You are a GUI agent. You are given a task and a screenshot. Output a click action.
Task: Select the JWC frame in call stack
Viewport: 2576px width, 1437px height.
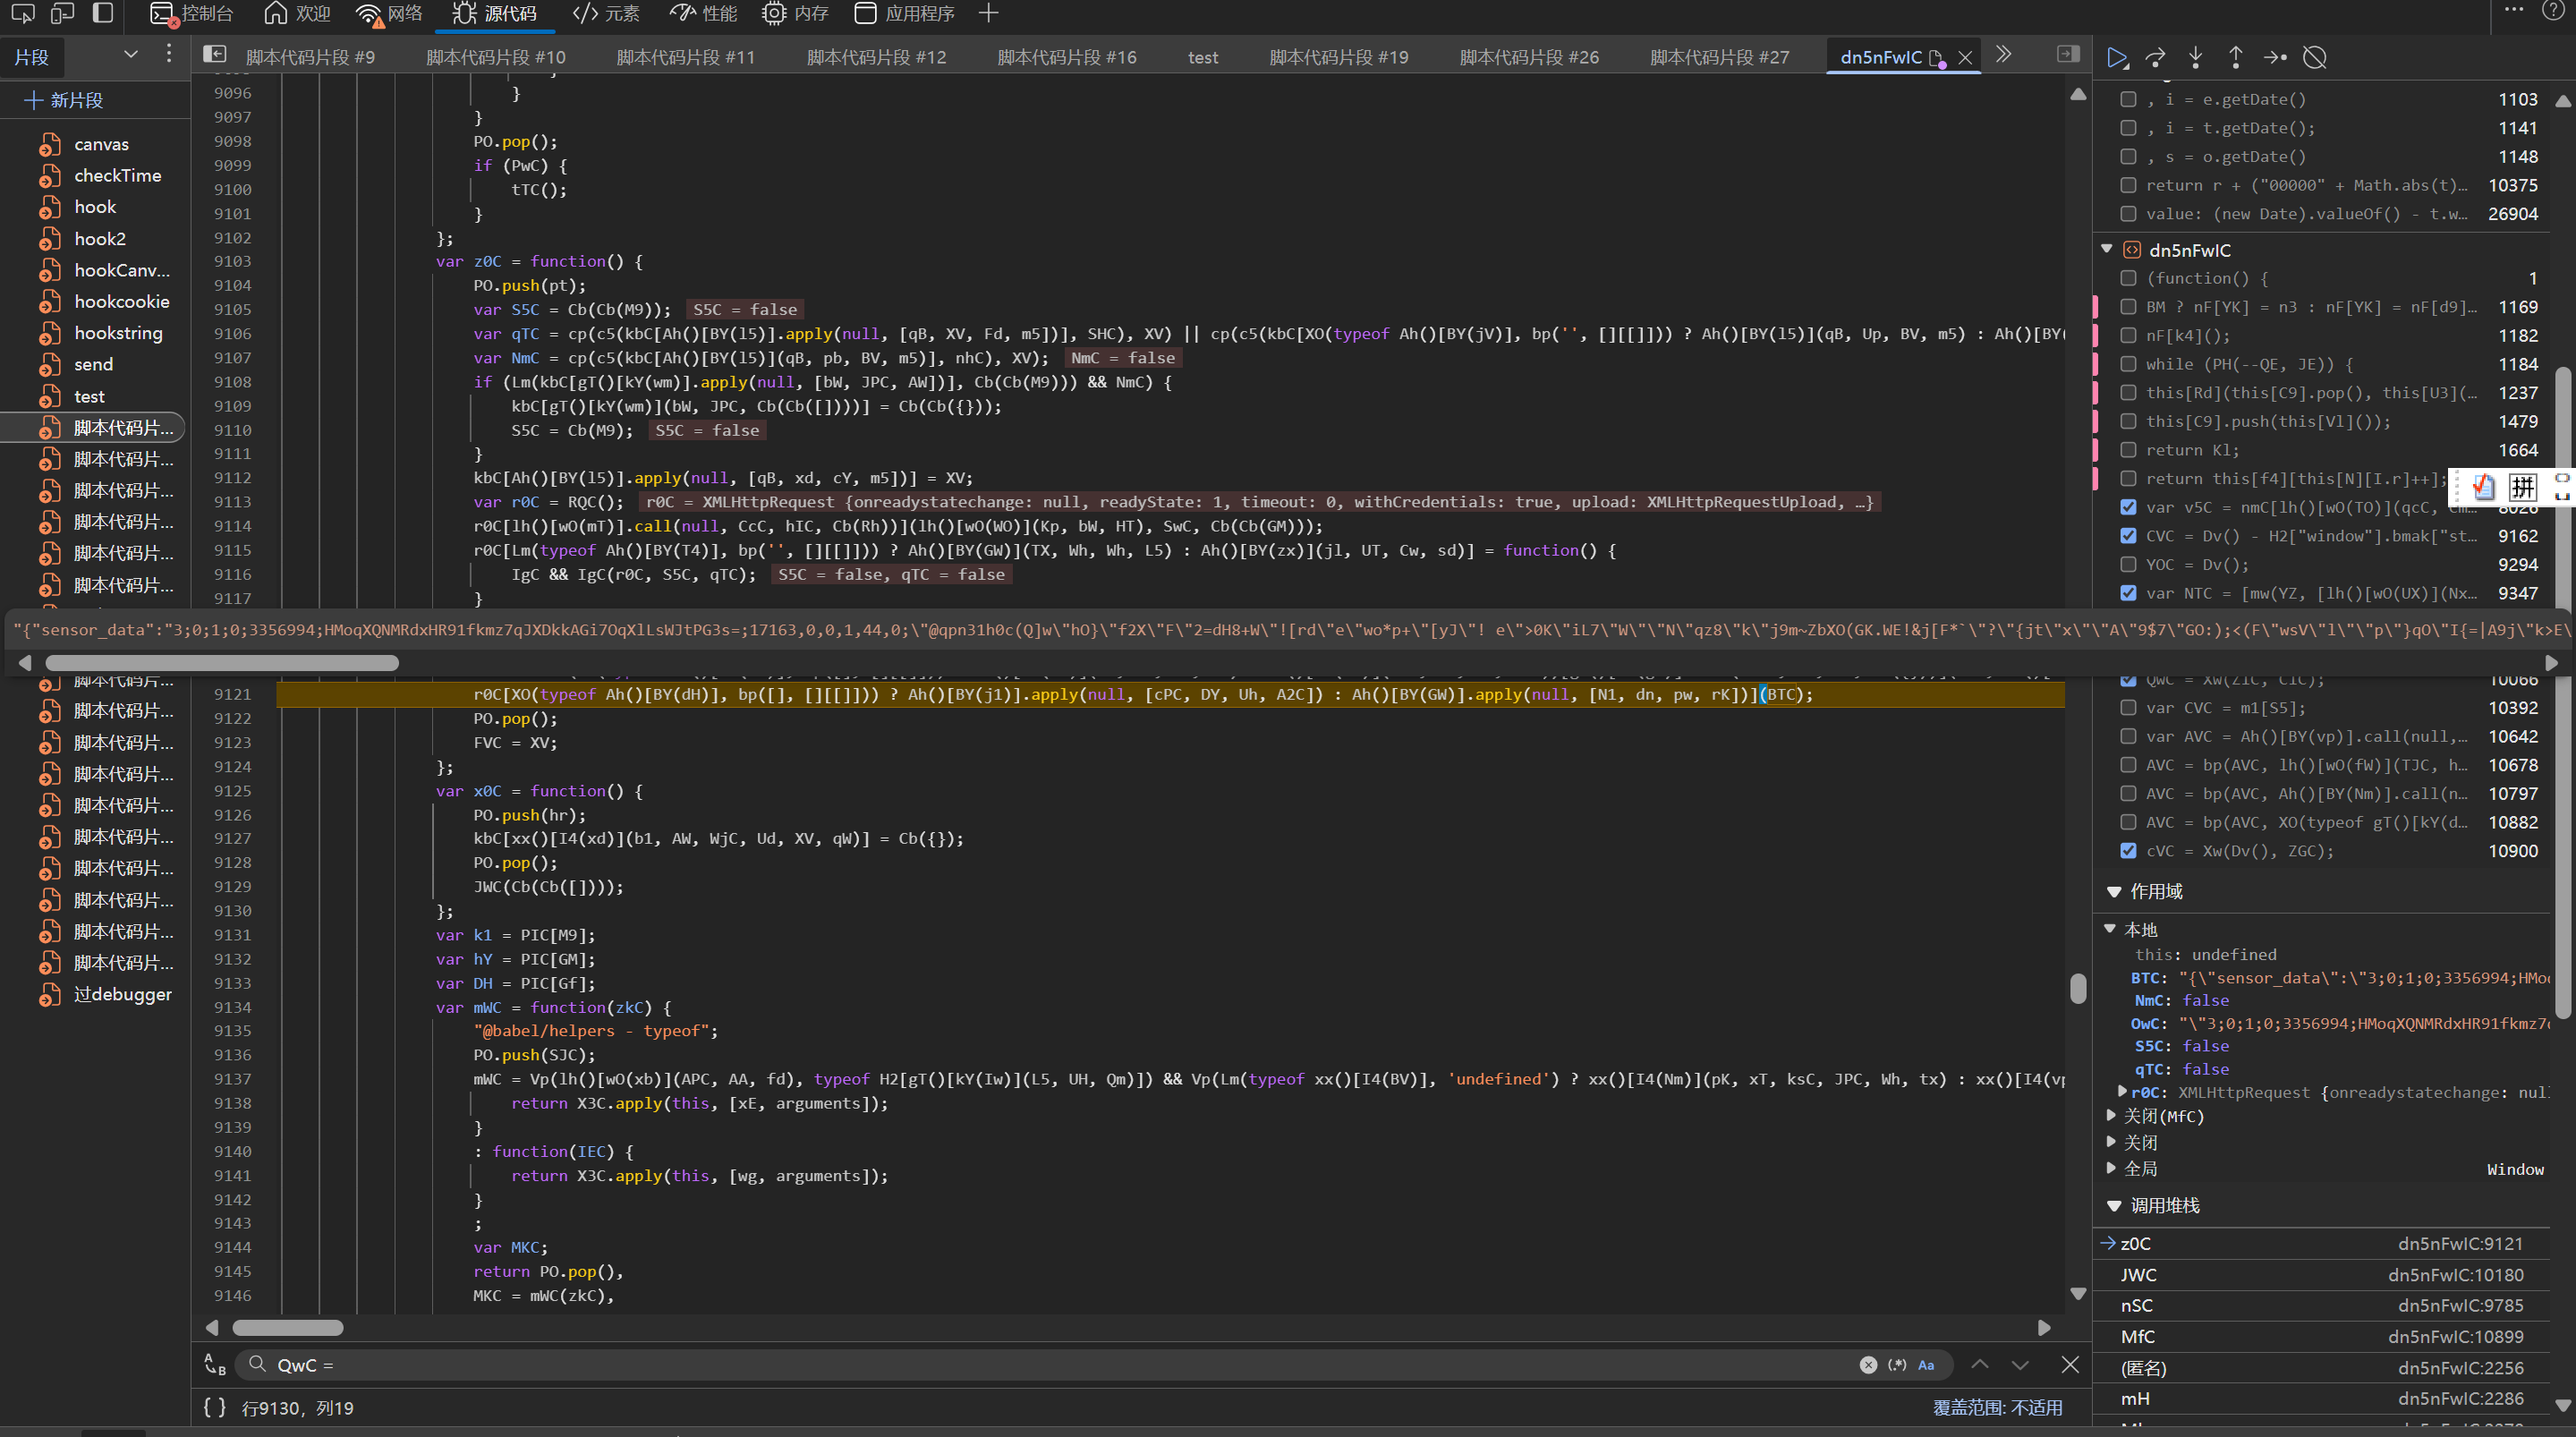2139,1275
